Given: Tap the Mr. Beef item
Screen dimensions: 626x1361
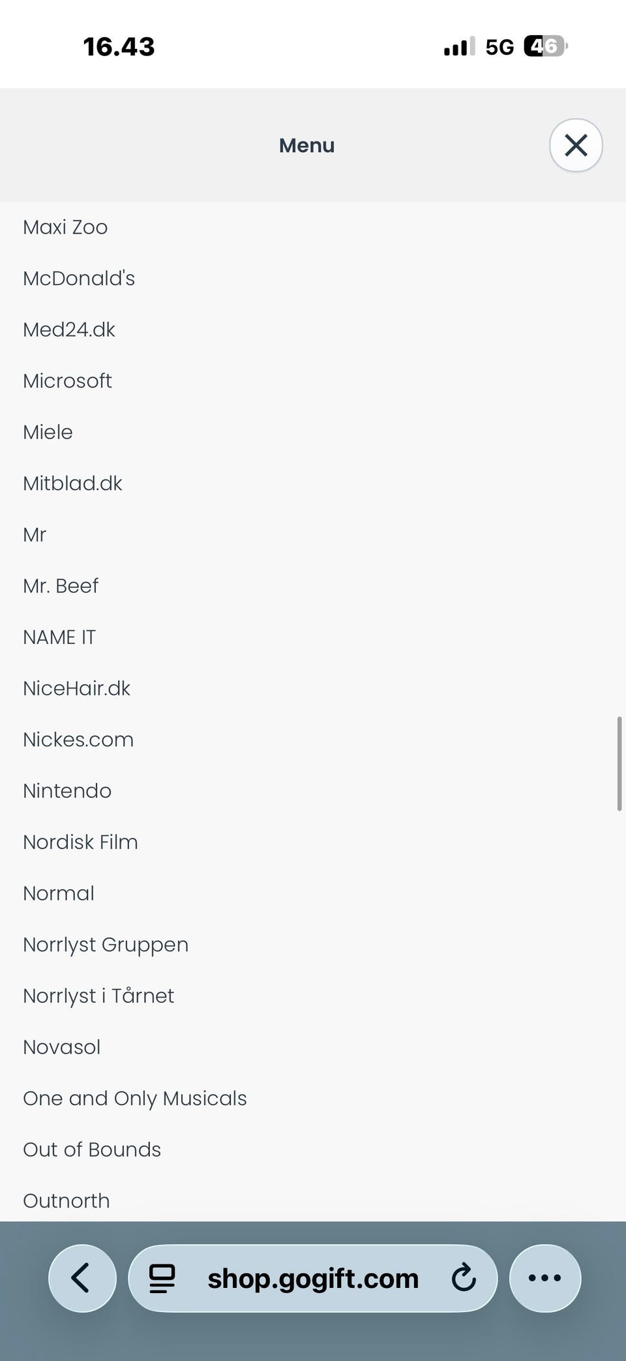Looking at the screenshot, I should click(x=61, y=586).
